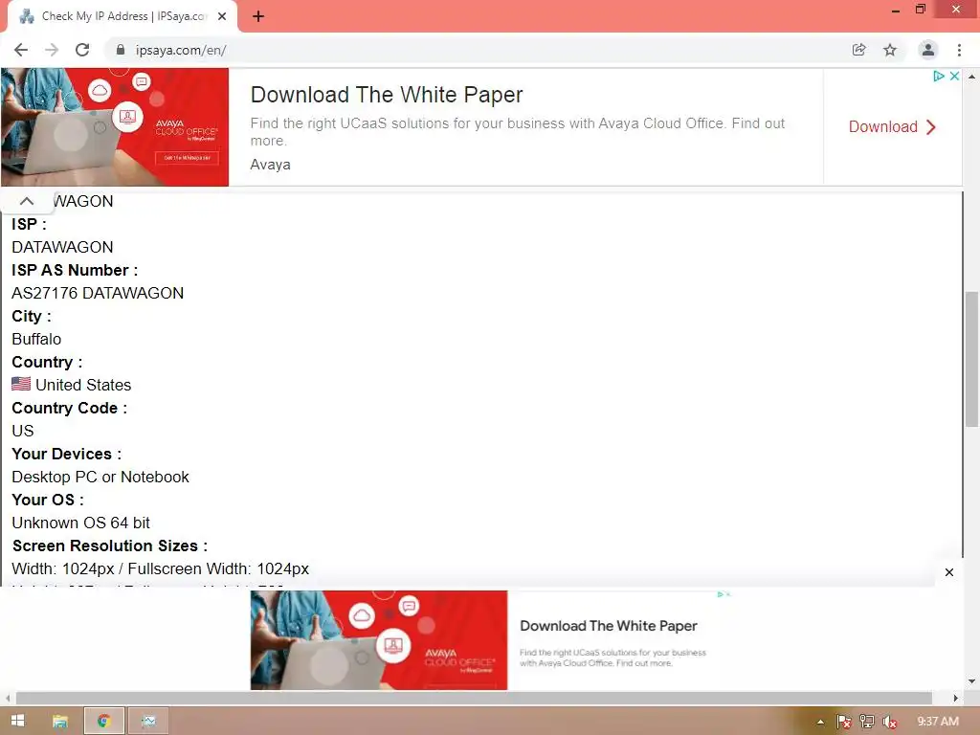
Task: Collapse the panel with the up chevron
Action: [x=27, y=201]
